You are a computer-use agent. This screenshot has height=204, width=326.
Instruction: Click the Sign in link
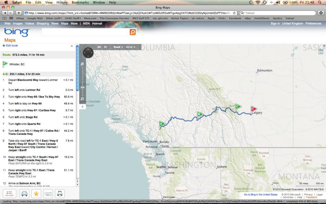click(275, 24)
